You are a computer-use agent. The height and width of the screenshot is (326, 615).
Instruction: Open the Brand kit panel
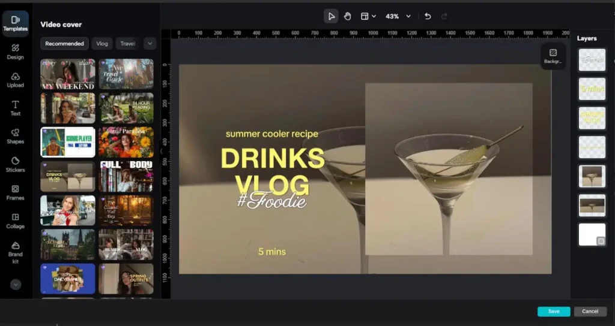point(15,252)
